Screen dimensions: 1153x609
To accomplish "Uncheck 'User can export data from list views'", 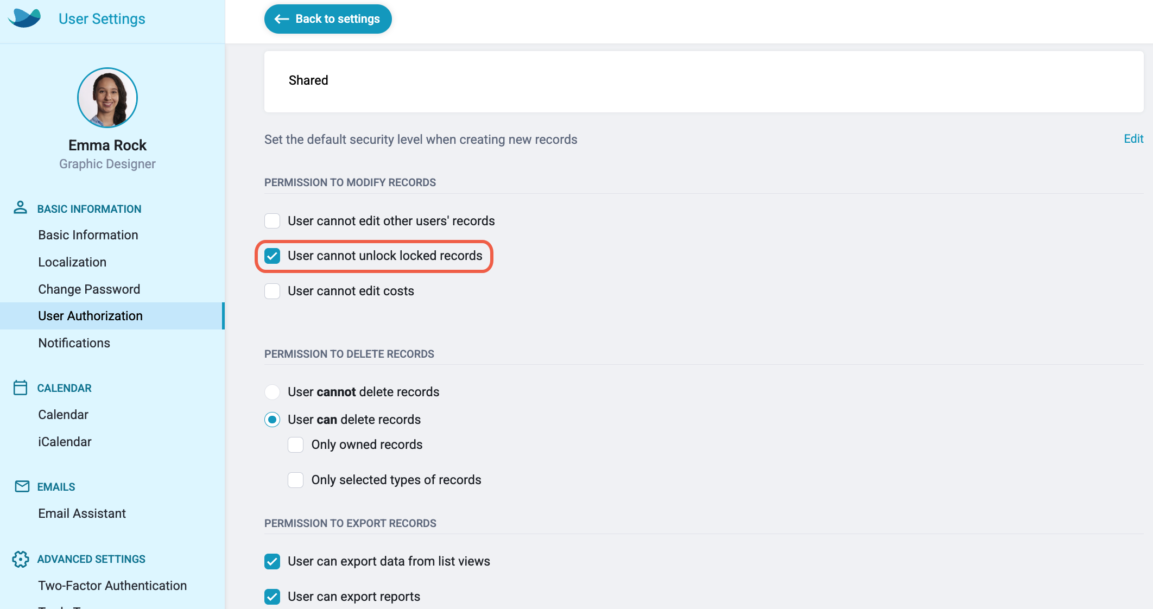I will pyautogui.click(x=273, y=561).
